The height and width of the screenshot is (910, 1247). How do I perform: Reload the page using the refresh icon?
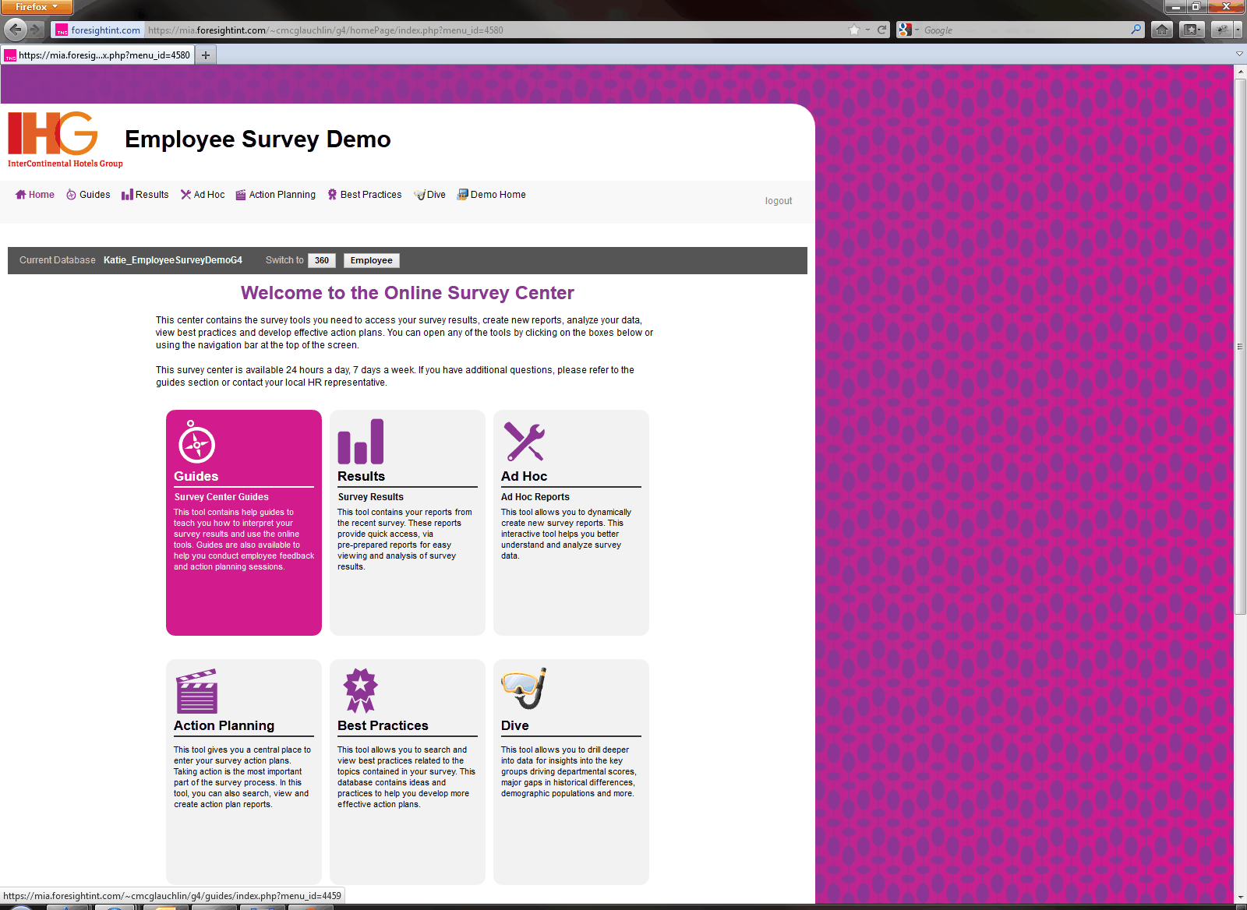click(x=882, y=30)
